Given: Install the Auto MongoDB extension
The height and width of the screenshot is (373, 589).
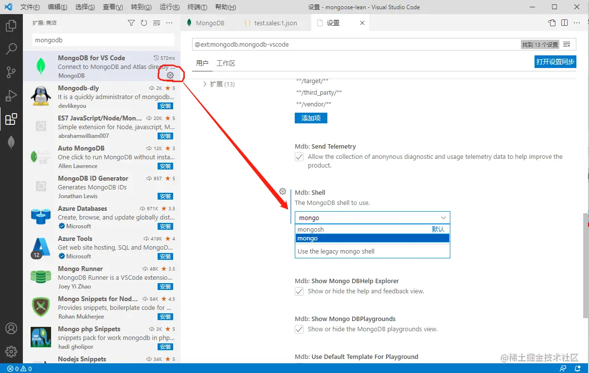Looking at the screenshot, I should (x=165, y=166).
